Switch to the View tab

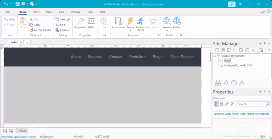click(61, 12)
